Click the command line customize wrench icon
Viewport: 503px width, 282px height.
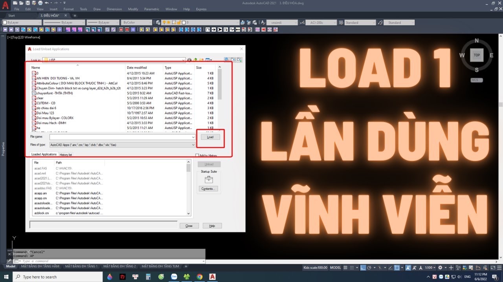(9, 261)
